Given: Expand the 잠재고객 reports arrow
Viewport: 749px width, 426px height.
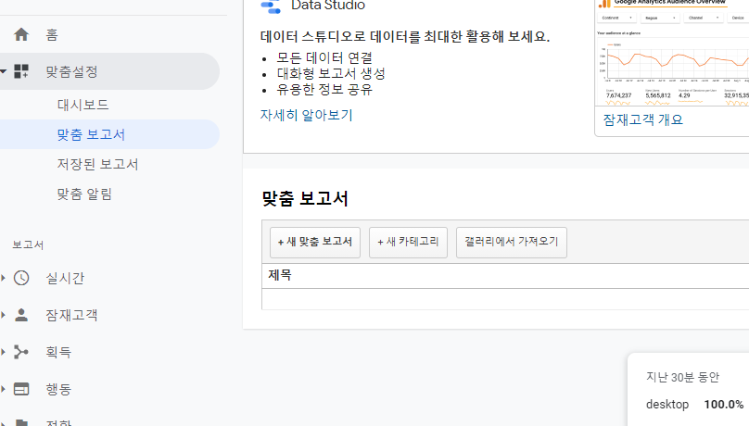Looking at the screenshot, I should 4,315.
